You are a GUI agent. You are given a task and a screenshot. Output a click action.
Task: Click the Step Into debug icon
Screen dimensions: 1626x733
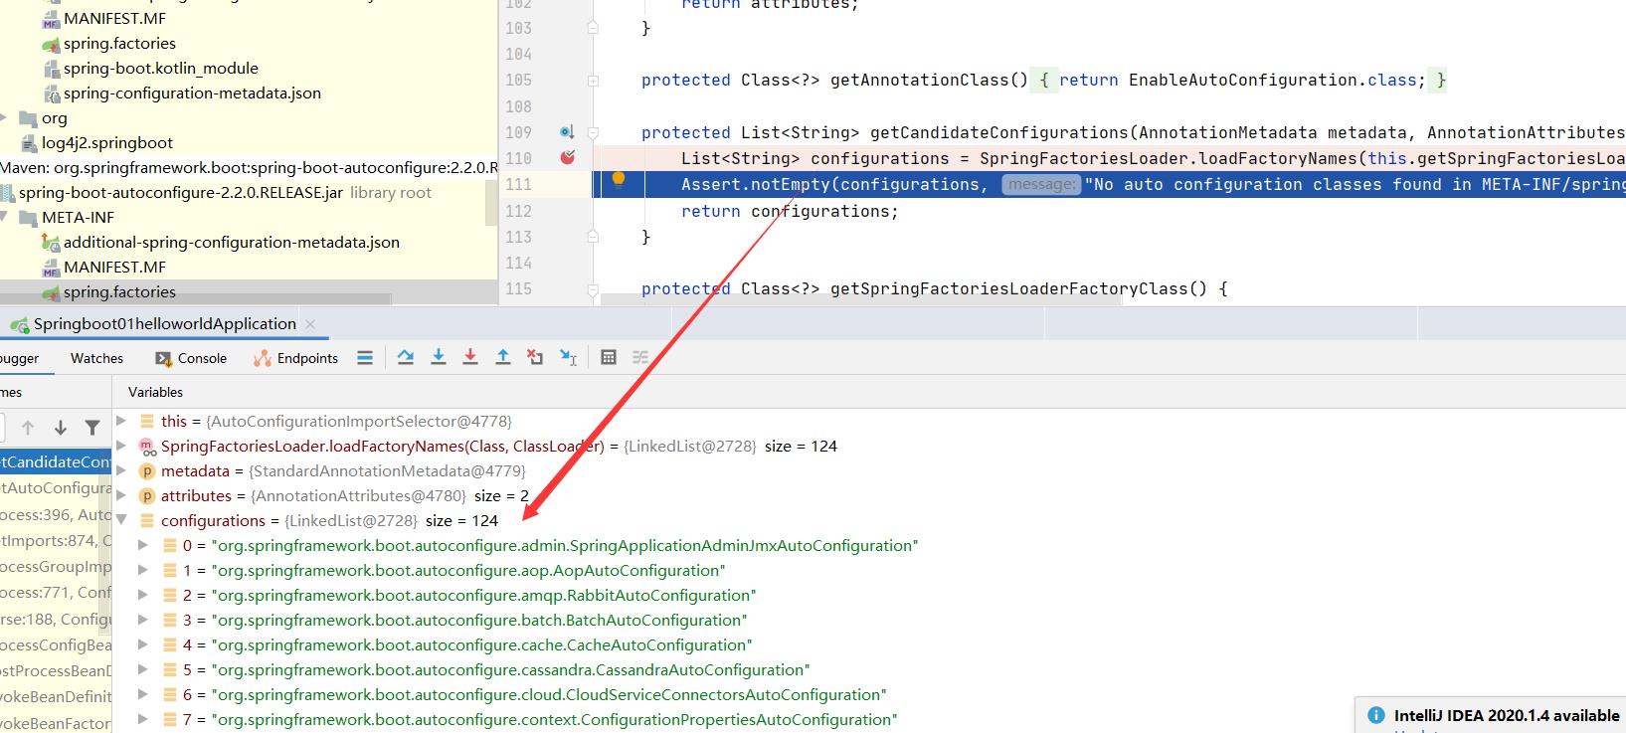point(439,358)
